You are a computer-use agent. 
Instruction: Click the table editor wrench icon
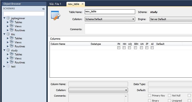[55, 15]
